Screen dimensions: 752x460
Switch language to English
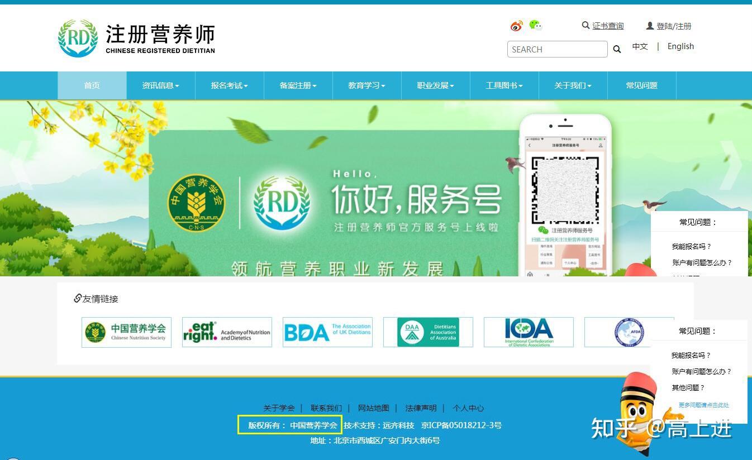[680, 46]
